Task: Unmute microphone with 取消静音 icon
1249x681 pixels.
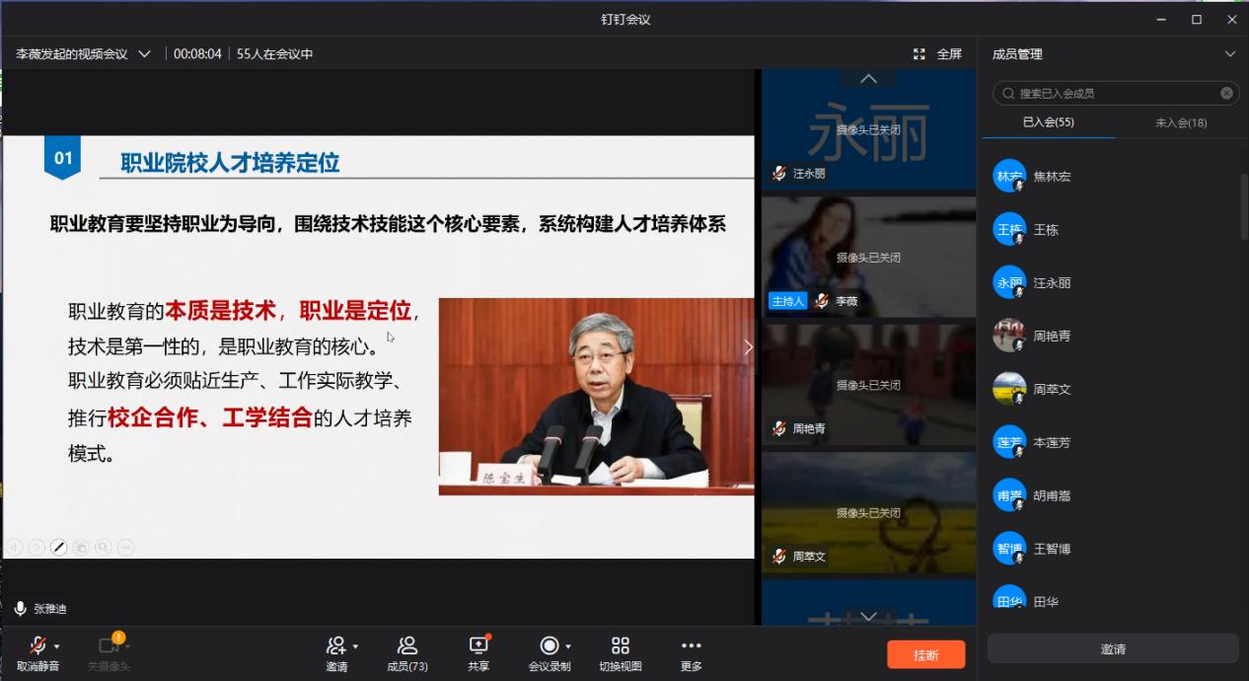Action: click(37, 646)
